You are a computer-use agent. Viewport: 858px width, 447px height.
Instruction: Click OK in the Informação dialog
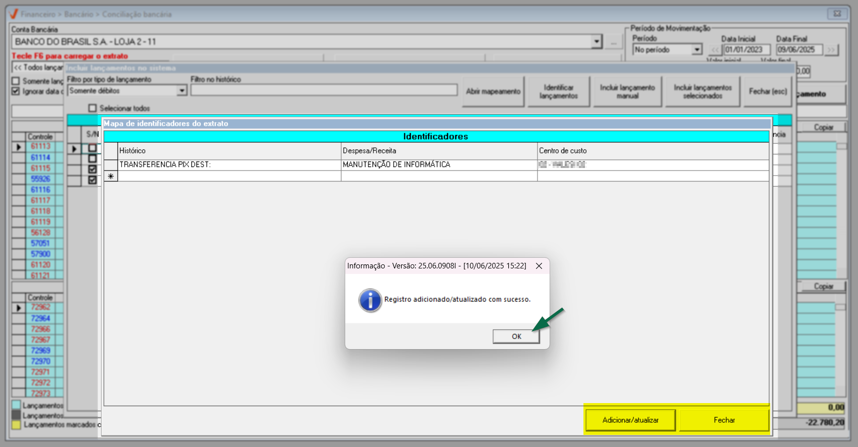point(516,337)
